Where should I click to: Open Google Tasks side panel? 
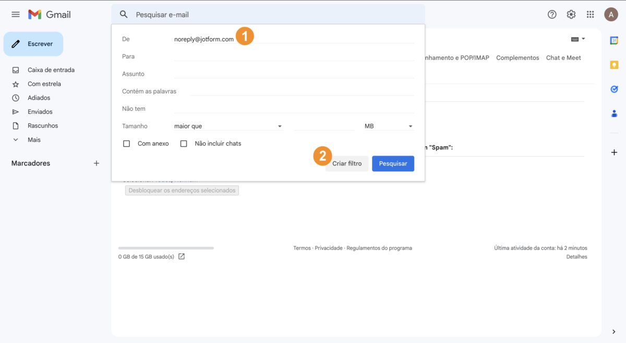click(x=614, y=89)
